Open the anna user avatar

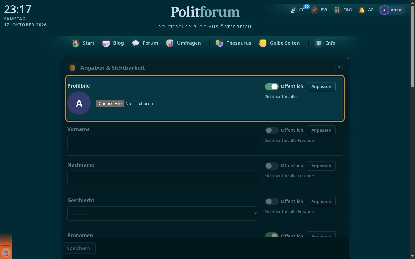(384, 10)
